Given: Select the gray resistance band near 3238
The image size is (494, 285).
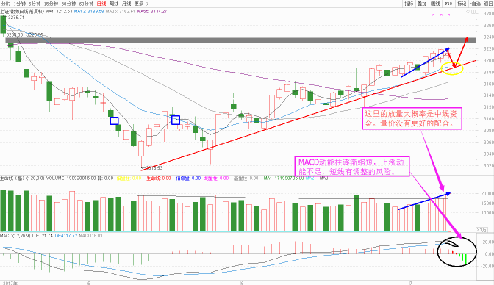Looking at the screenshot, I should click(x=237, y=40).
